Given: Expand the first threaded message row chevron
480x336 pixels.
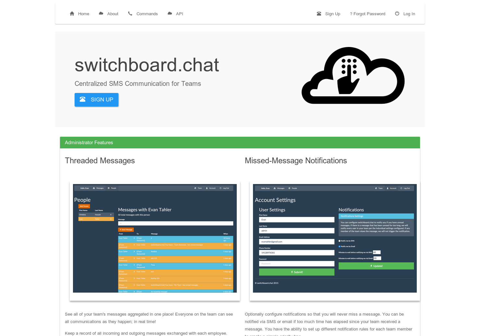Looking at the screenshot, I should click(x=134, y=238).
